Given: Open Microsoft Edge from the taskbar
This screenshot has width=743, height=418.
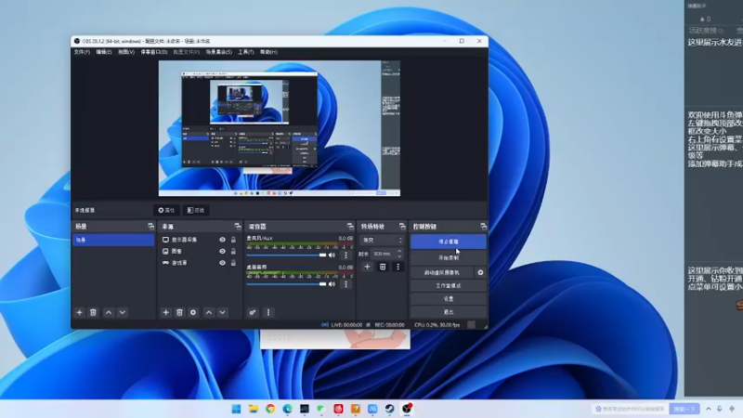Looking at the screenshot, I should coord(287,409).
